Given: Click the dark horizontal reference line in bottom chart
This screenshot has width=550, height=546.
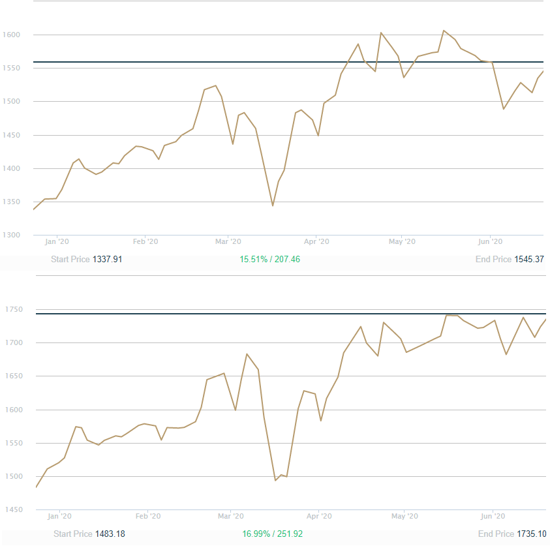Looking at the screenshot, I should pos(196,314).
